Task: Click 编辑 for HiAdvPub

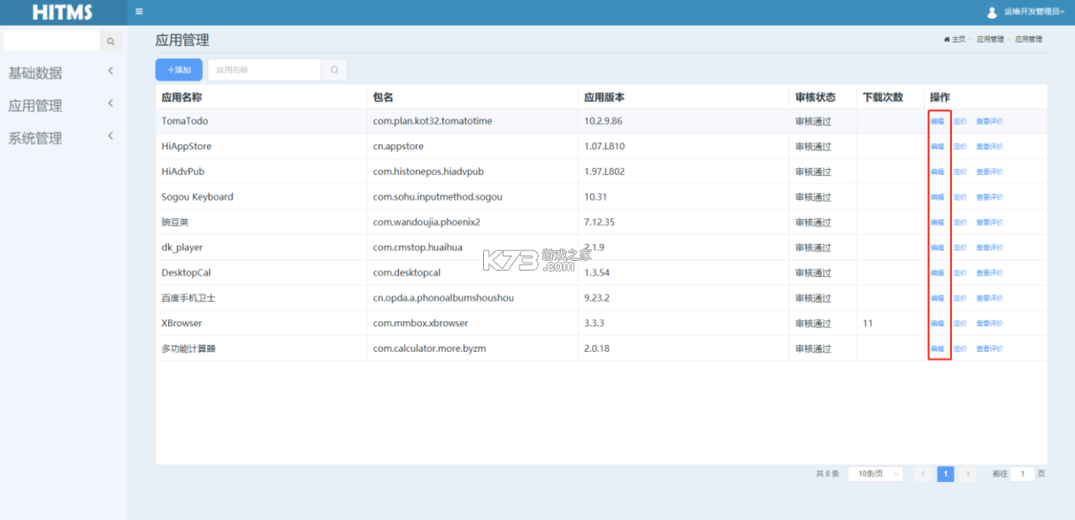Action: (937, 172)
